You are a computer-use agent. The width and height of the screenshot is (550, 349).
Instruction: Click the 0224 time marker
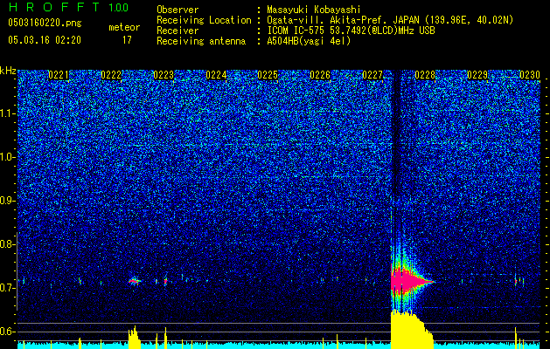click(216, 75)
